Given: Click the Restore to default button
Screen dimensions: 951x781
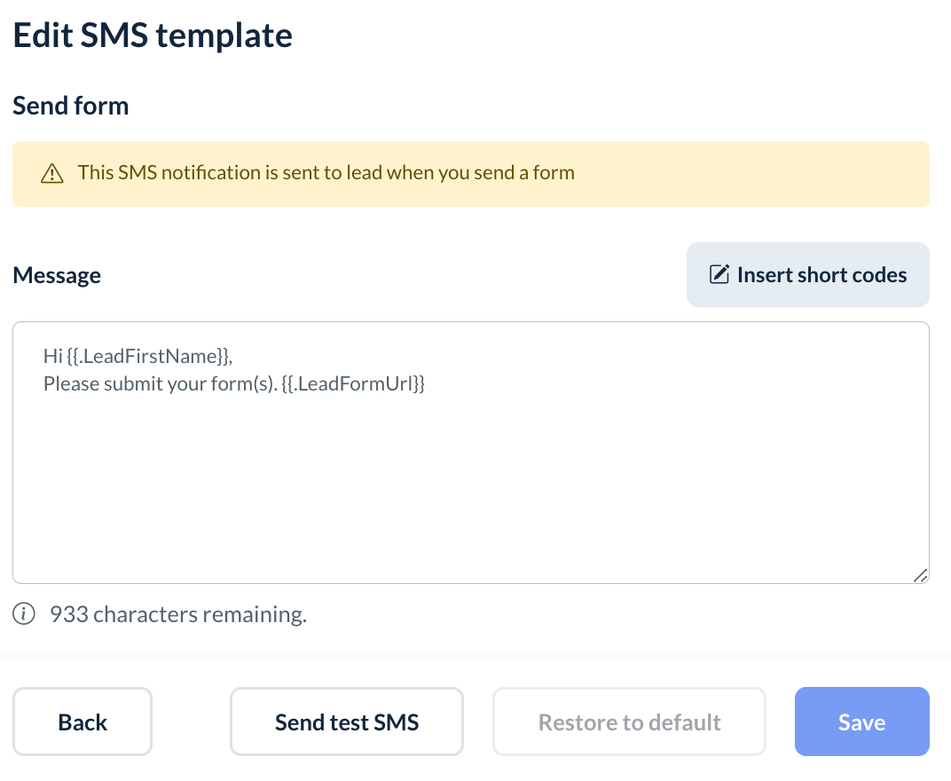Looking at the screenshot, I should tap(629, 722).
